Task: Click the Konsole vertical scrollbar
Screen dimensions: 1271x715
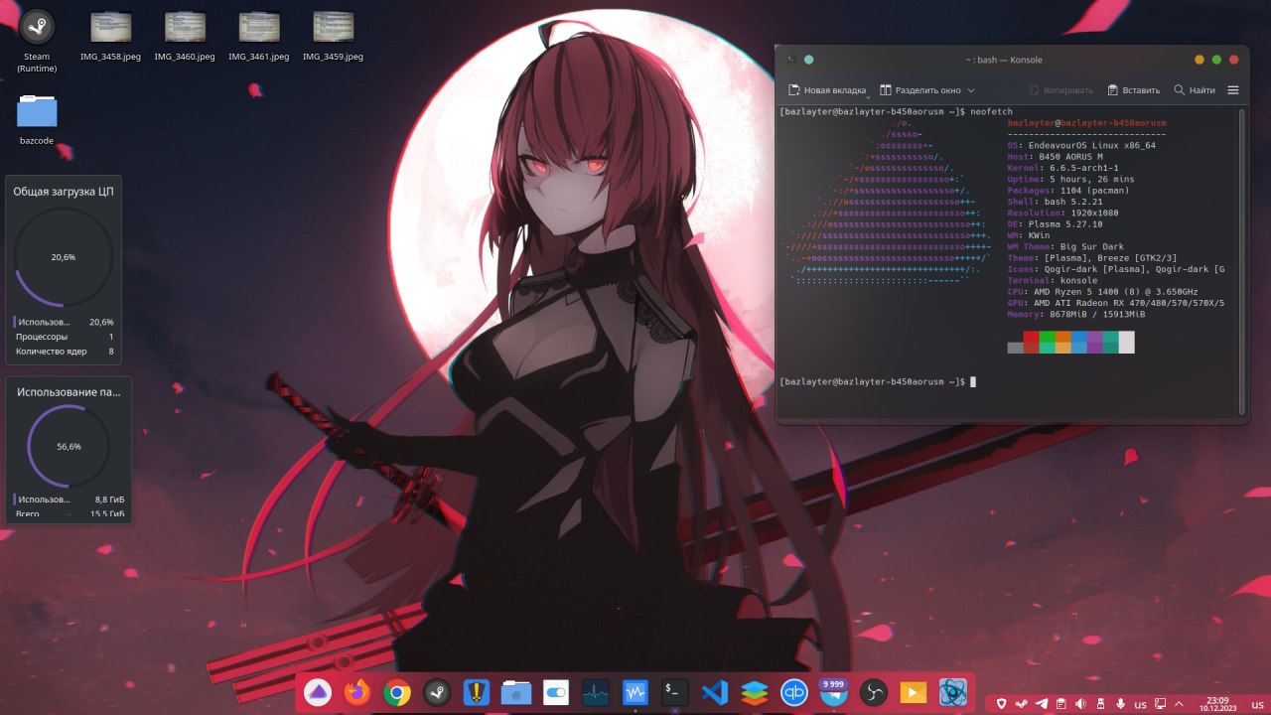Action: click(1242, 262)
